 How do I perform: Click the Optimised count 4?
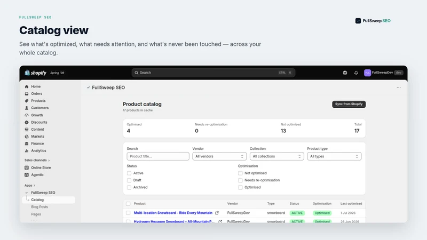pyautogui.click(x=129, y=131)
